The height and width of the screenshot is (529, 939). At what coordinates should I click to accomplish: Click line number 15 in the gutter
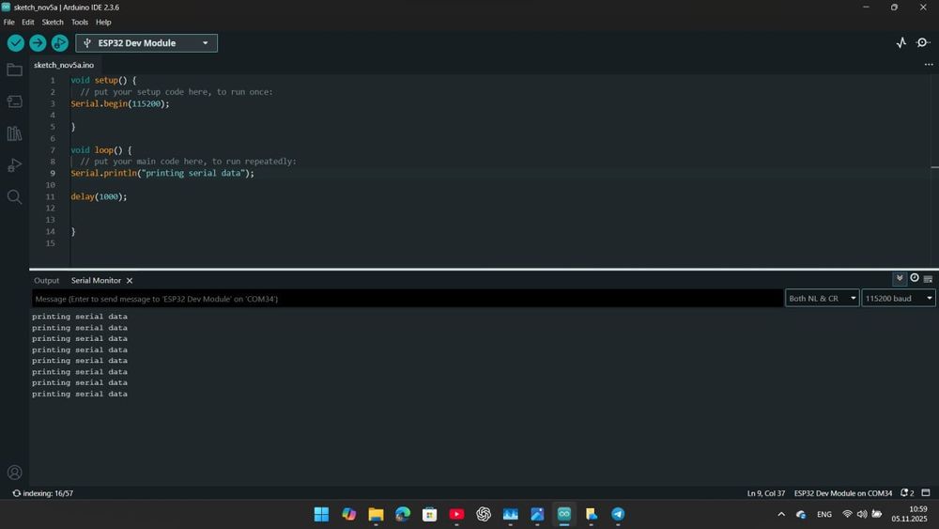point(51,243)
